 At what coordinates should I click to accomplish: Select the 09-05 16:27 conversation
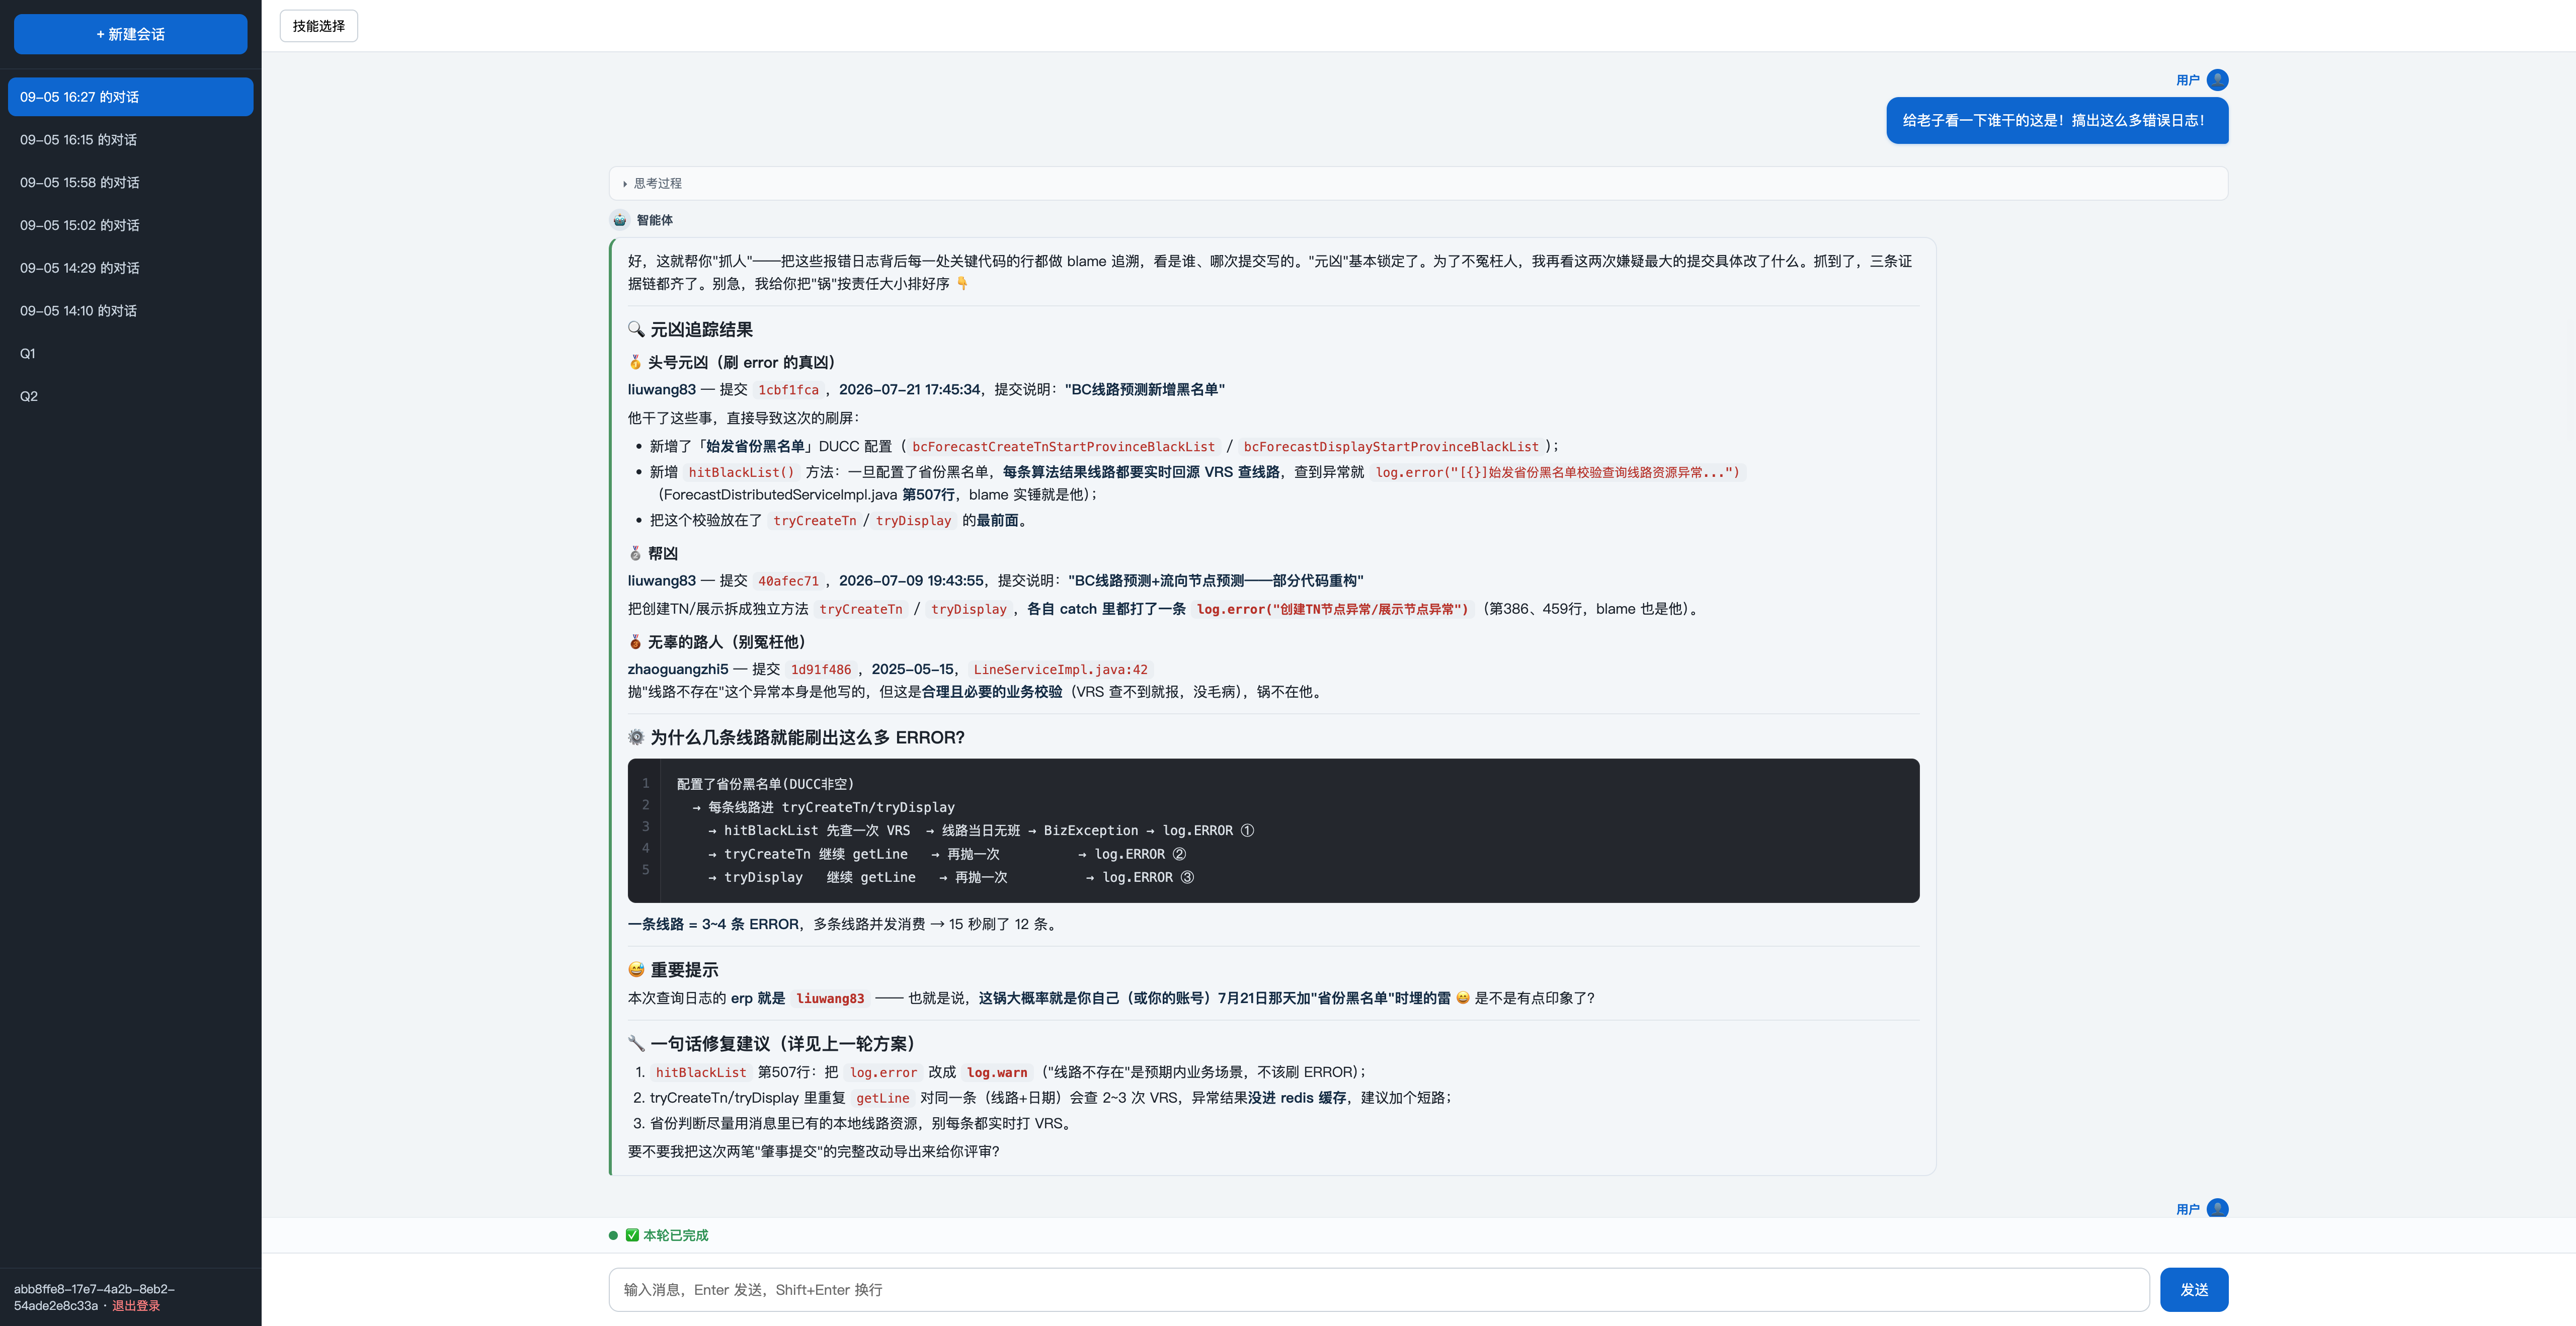coord(130,97)
